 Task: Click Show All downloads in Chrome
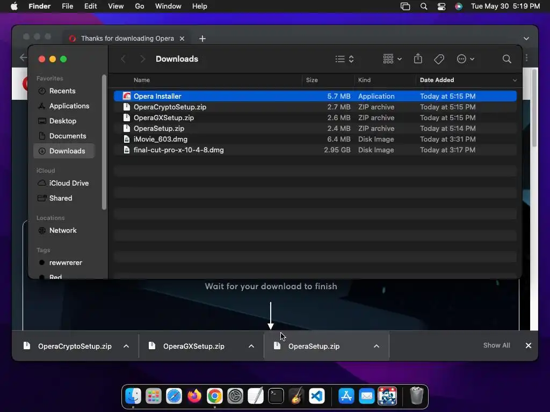click(496, 345)
